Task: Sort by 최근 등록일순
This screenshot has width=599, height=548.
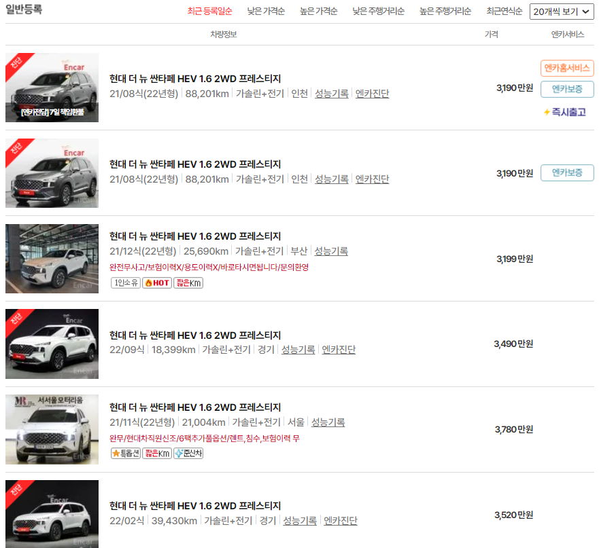Action: [x=209, y=12]
